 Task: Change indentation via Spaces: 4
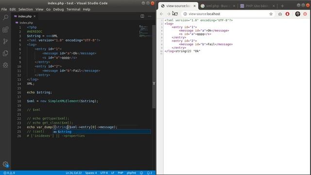(x=91, y=173)
